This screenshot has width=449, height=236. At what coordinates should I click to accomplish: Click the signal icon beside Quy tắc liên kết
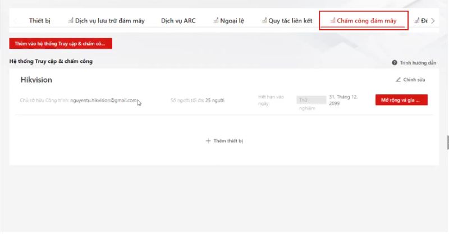click(264, 21)
